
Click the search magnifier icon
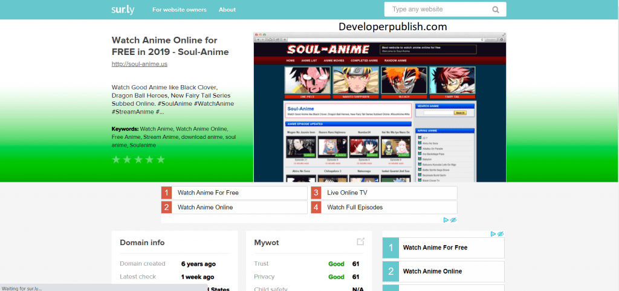[496, 10]
